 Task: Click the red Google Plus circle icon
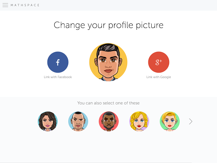(x=159, y=62)
